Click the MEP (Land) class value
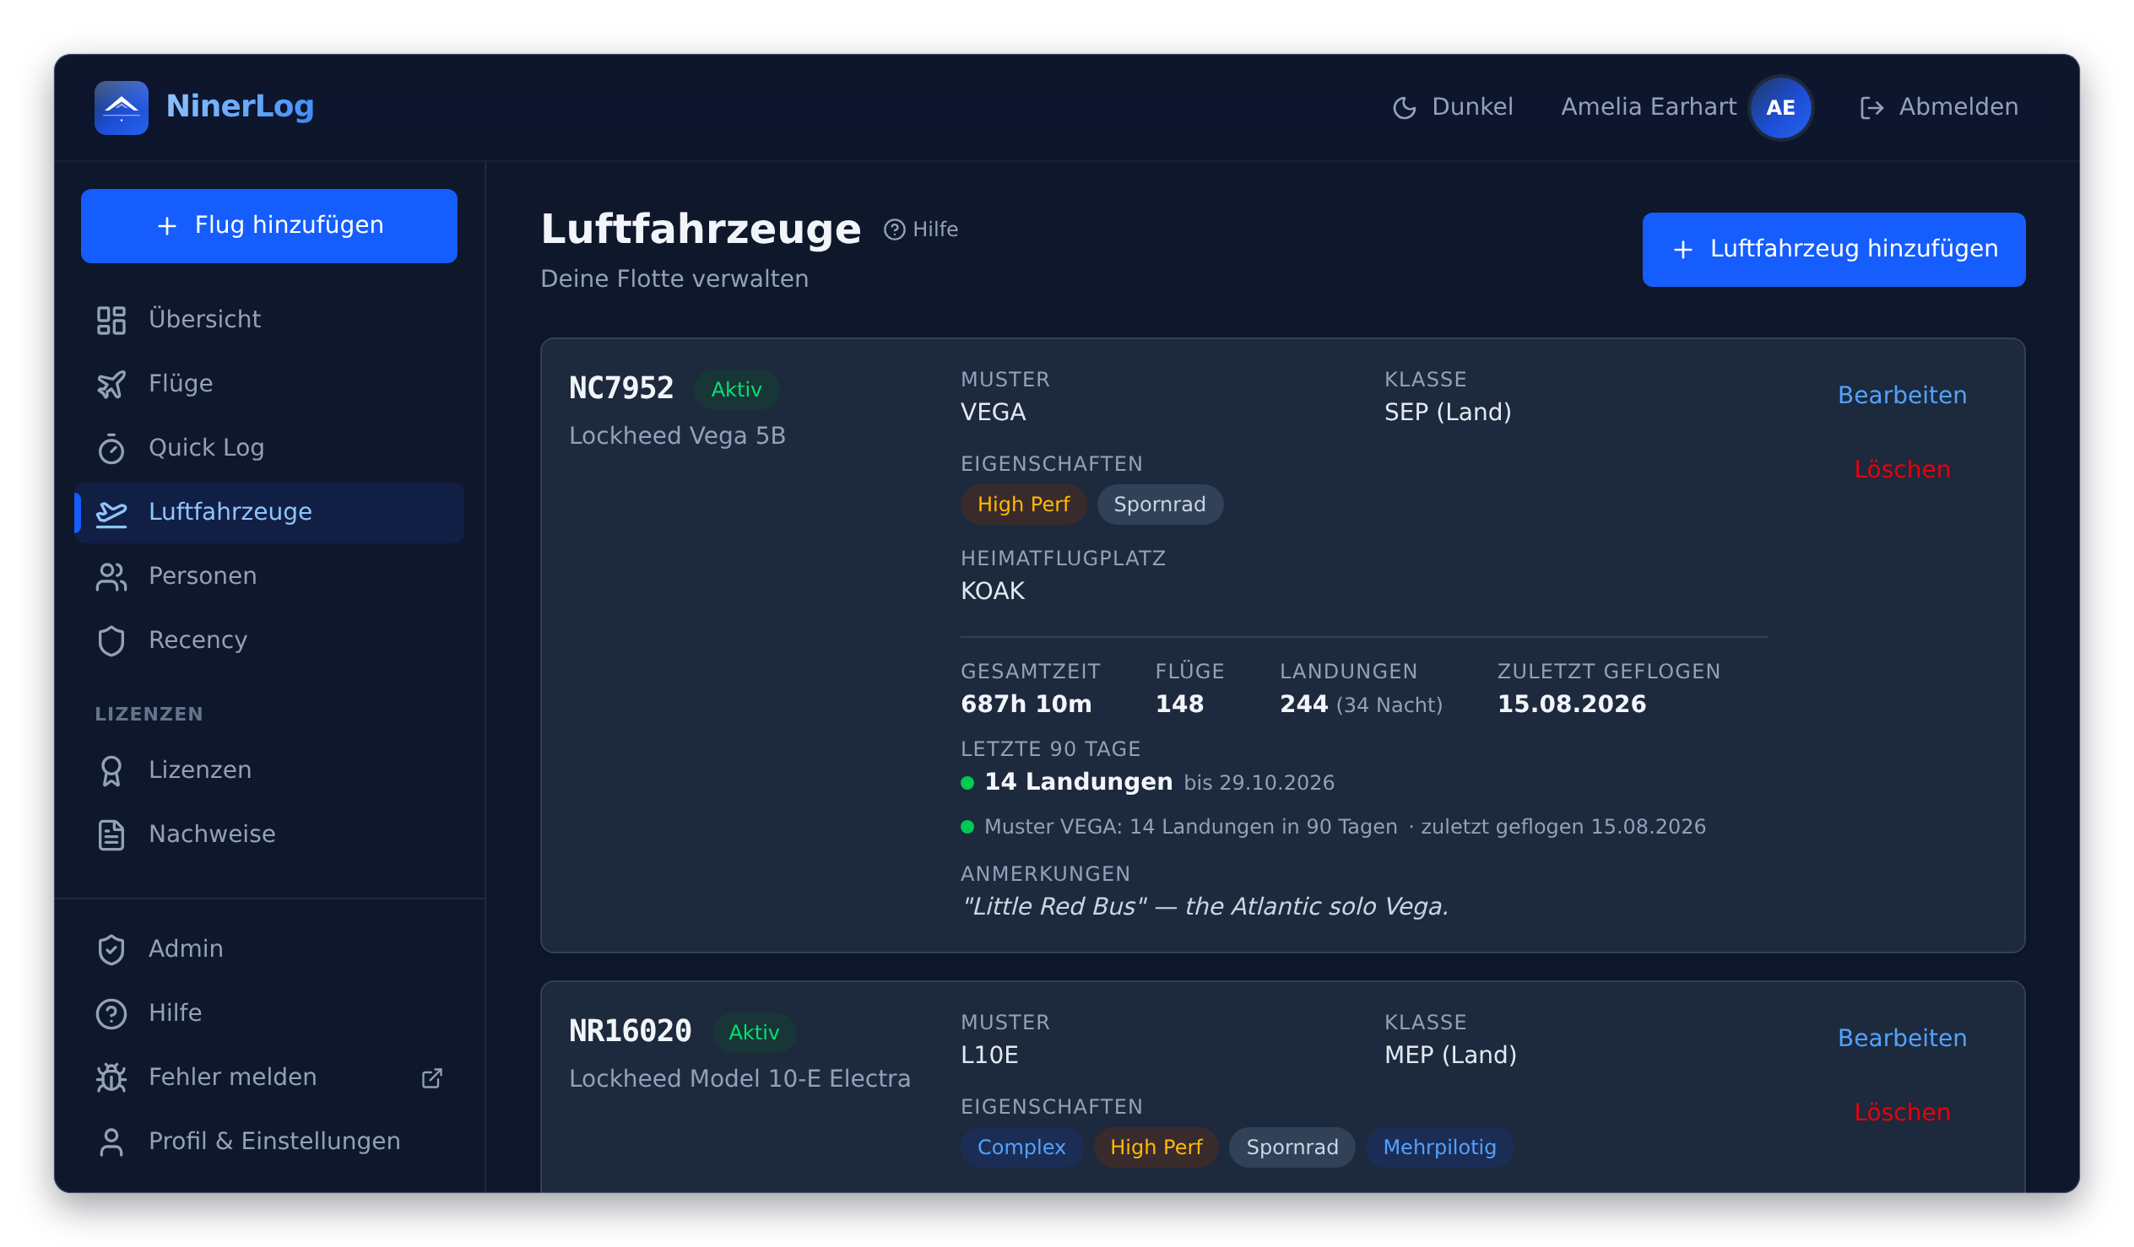 1449,1055
